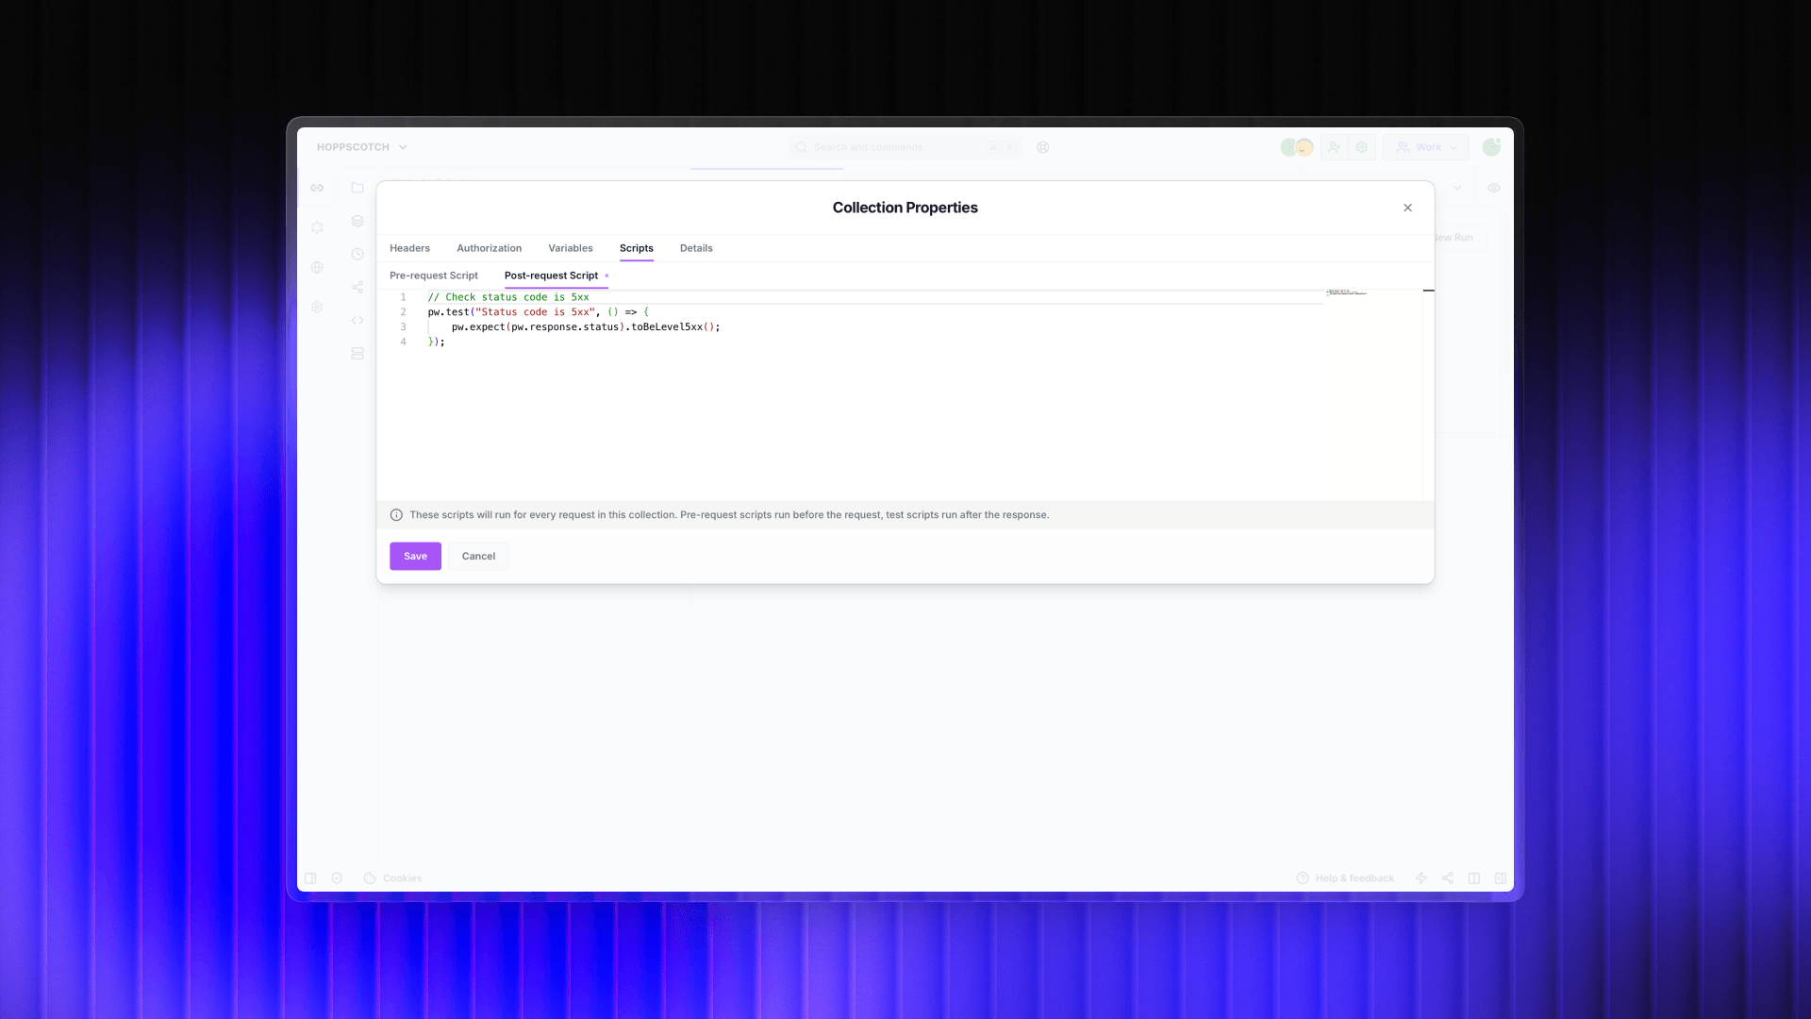Open the Environments layers icon
This screenshot has height=1019, width=1811.
[x=357, y=220]
